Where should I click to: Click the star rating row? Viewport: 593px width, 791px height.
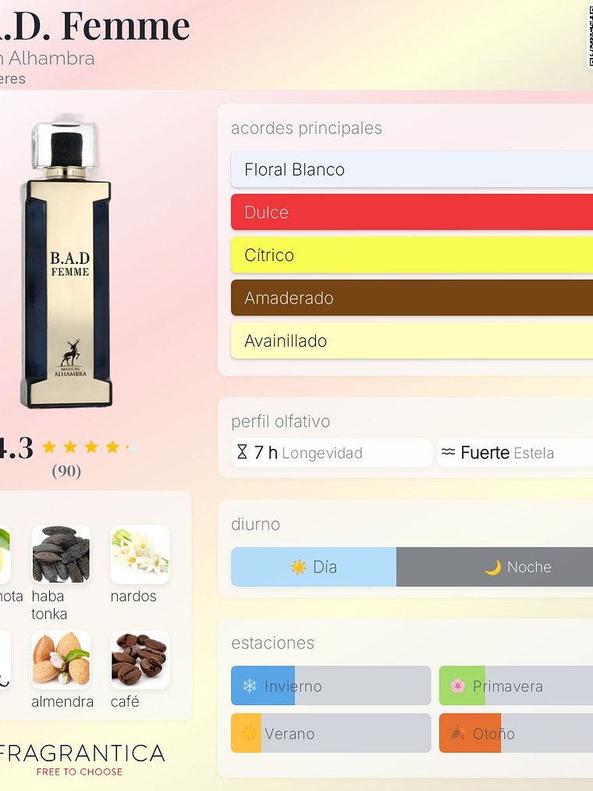[x=91, y=447]
